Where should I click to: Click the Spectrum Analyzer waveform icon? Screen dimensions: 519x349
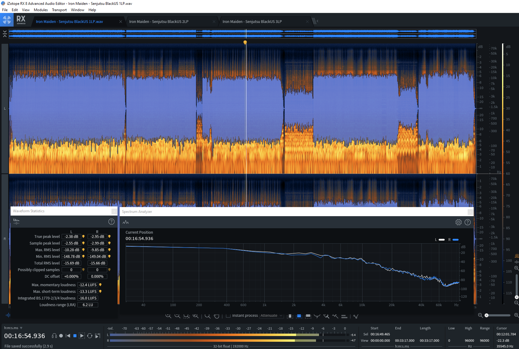[126, 222]
